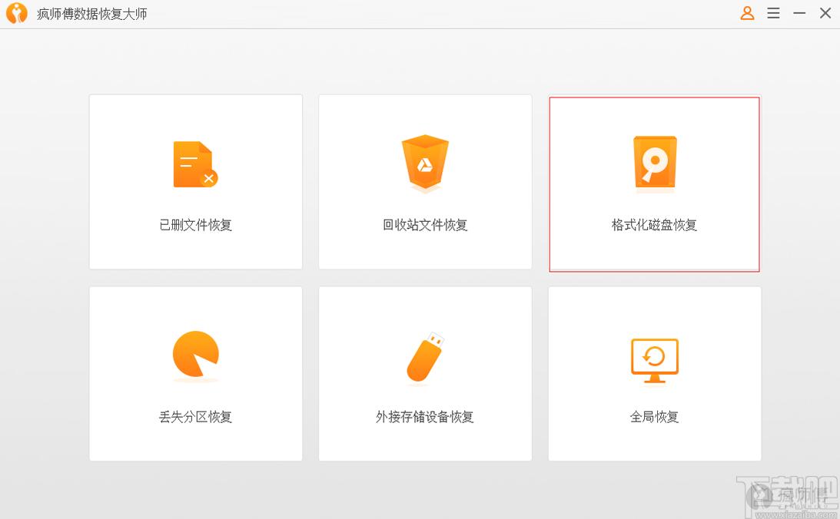The image size is (840, 519).
Task: Click the formatted disk recovery icon
Action: [654, 164]
